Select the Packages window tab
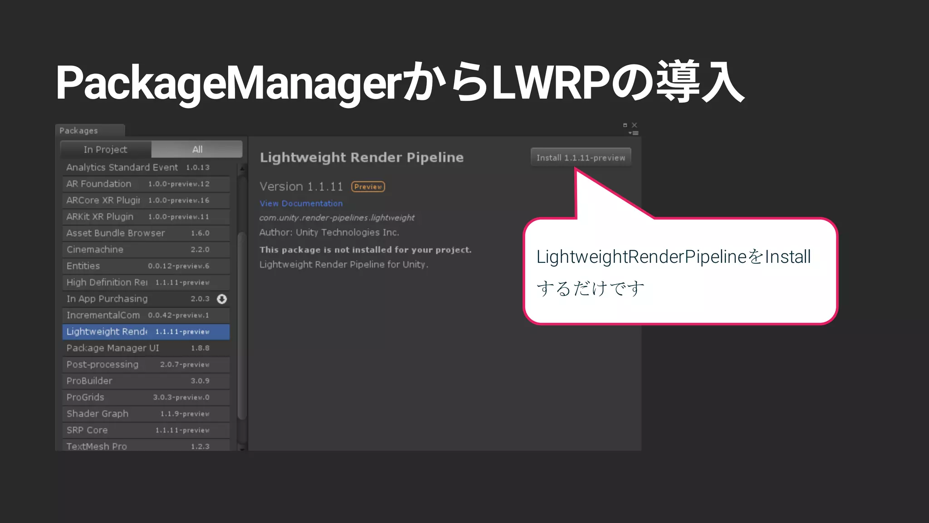 tap(90, 130)
